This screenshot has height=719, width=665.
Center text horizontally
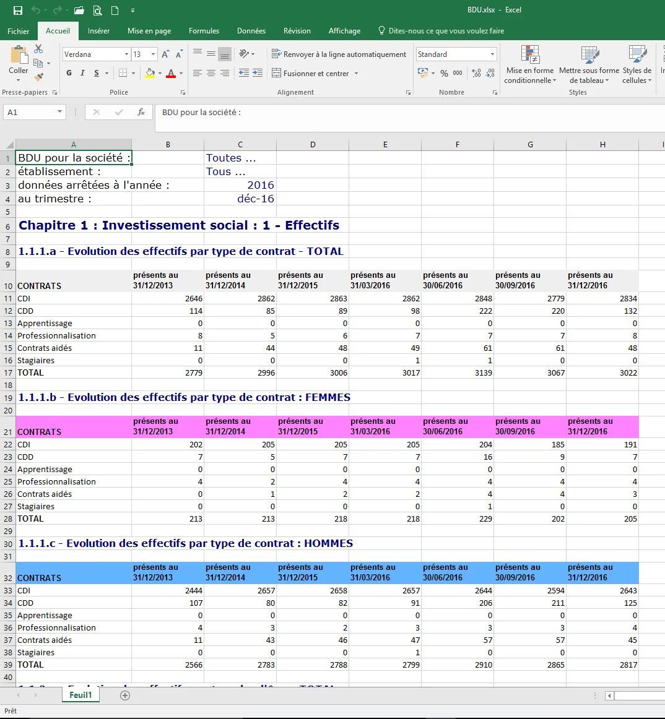click(x=211, y=73)
